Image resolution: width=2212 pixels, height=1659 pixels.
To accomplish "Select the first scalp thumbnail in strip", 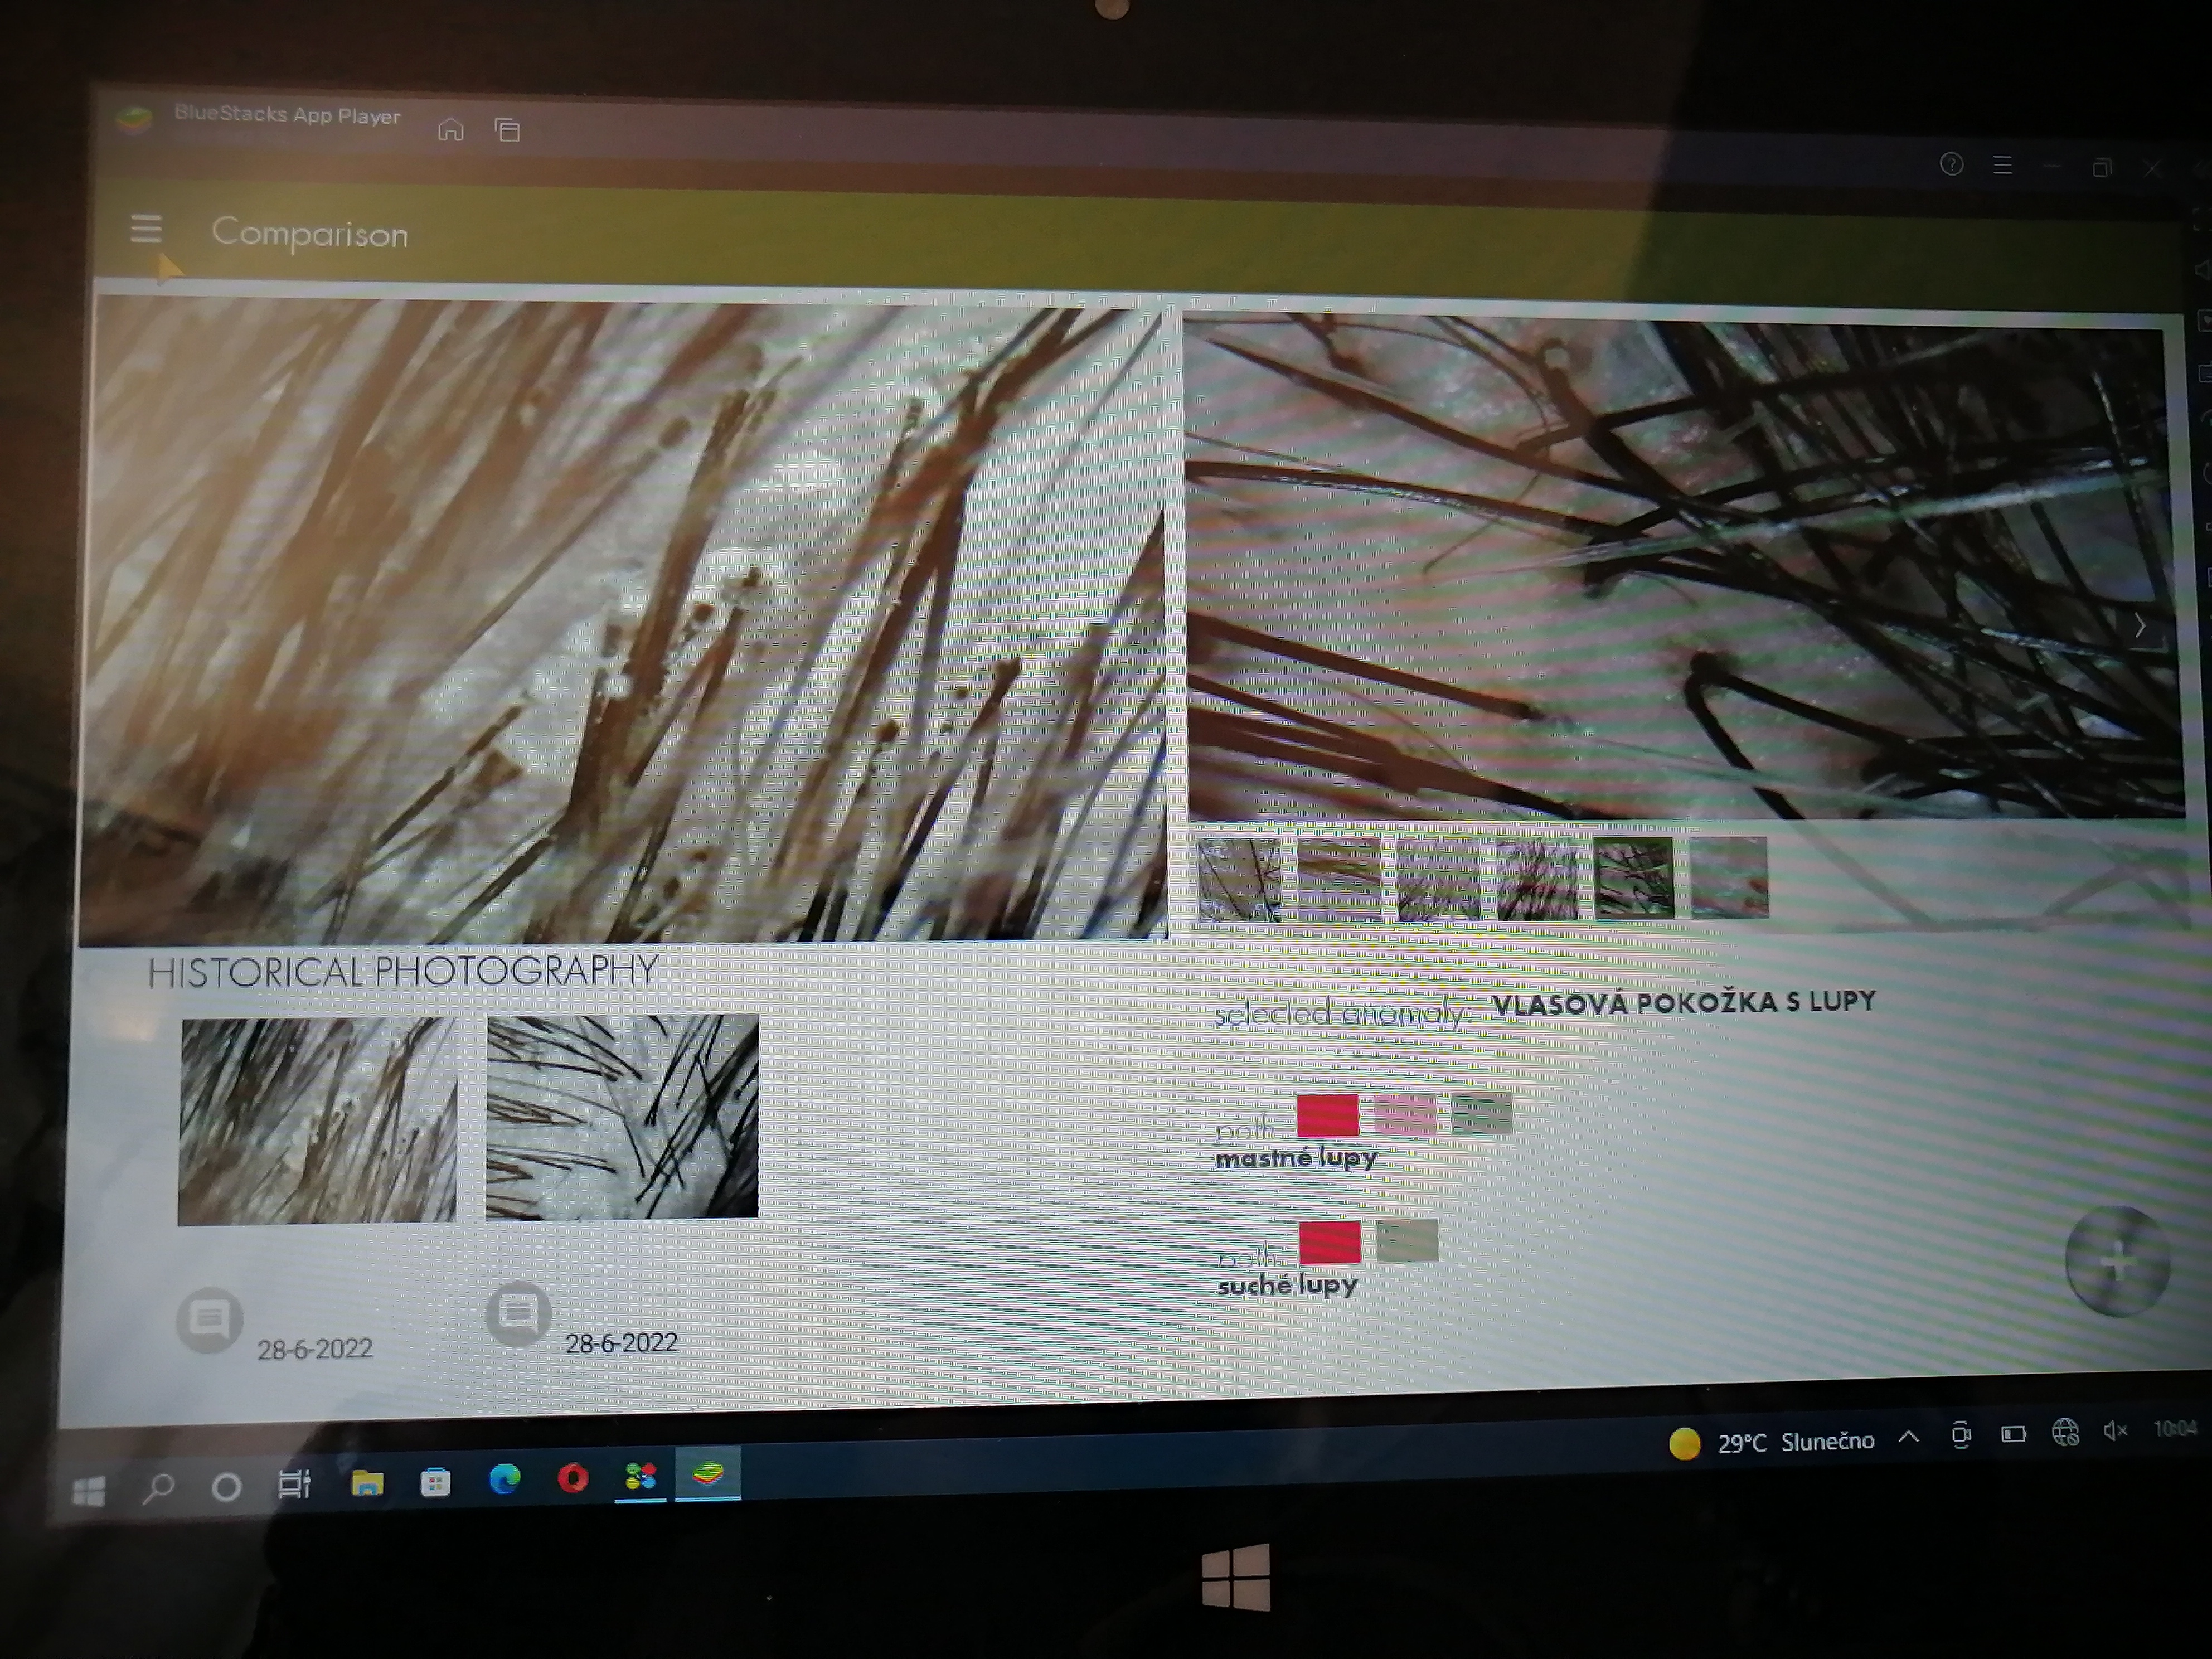I will coord(1239,880).
